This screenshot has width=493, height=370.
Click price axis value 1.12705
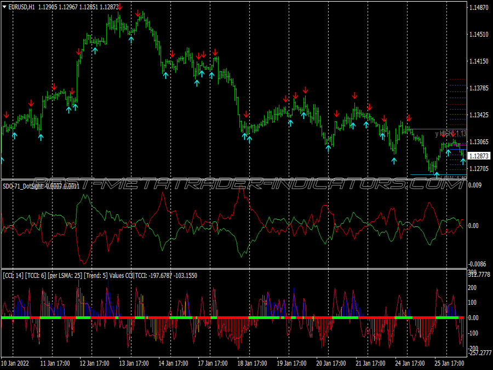[x=479, y=169]
